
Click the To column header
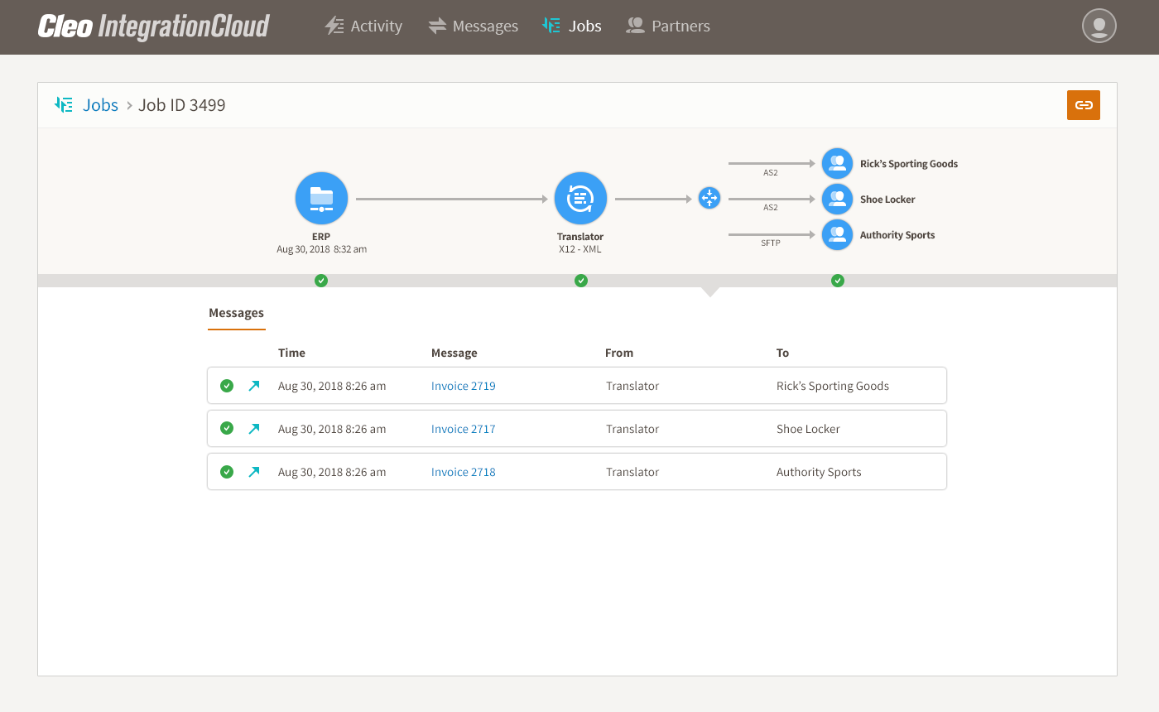[x=782, y=353]
